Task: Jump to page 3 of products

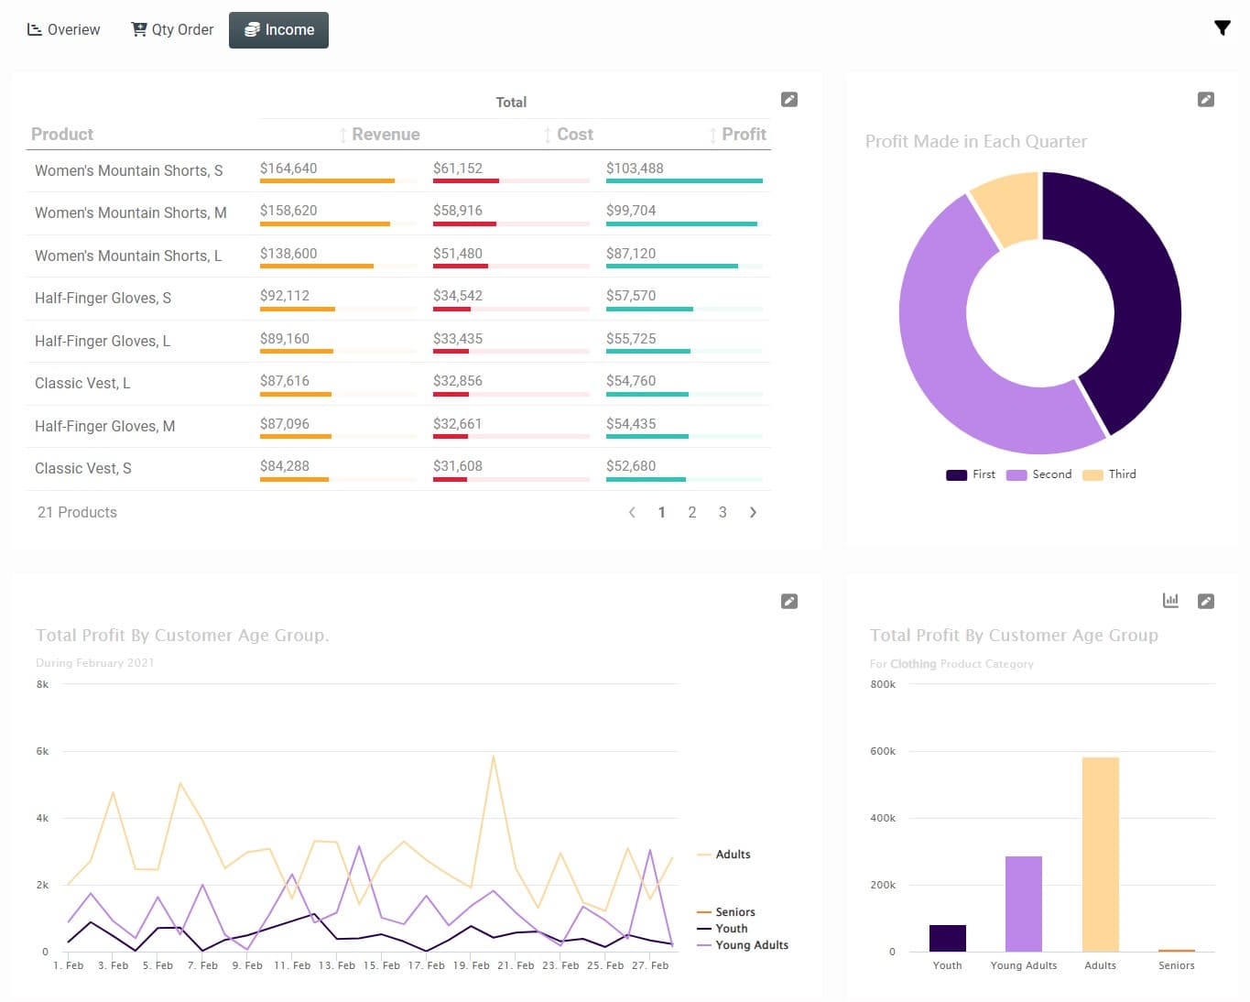Action: [723, 513]
